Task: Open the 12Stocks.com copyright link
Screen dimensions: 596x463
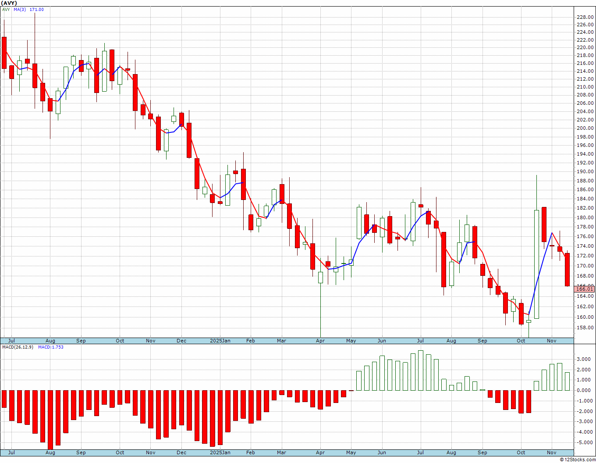Action: pos(578,459)
